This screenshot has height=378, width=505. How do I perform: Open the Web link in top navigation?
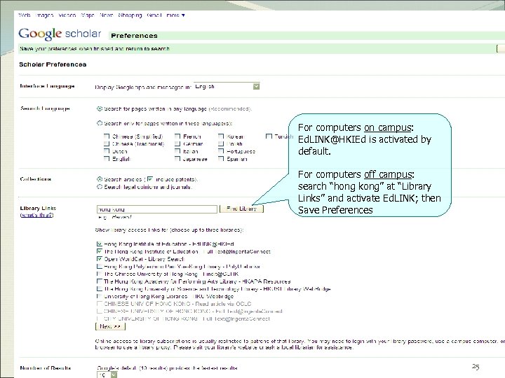(25, 15)
